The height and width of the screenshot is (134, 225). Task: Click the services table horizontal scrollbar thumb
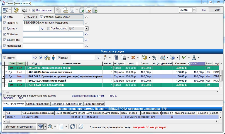point(8,92)
